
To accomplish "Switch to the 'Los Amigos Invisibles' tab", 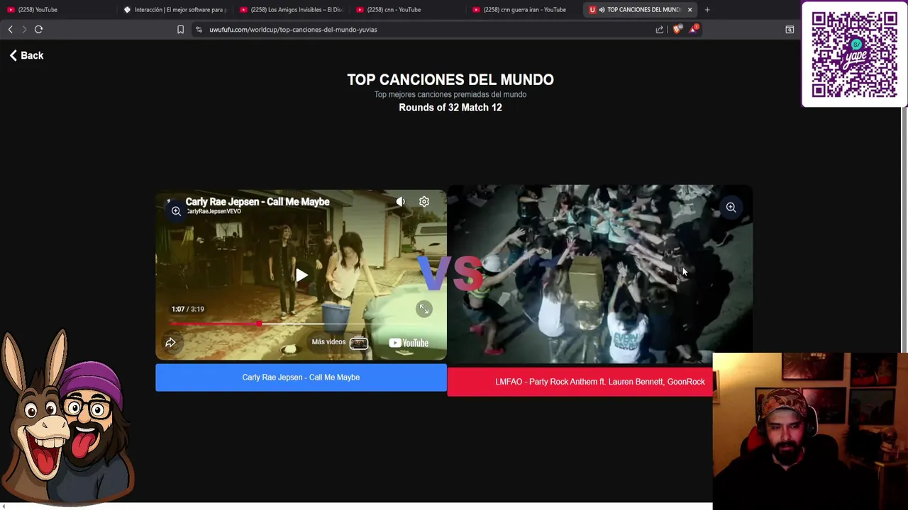I will click(x=291, y=10).
